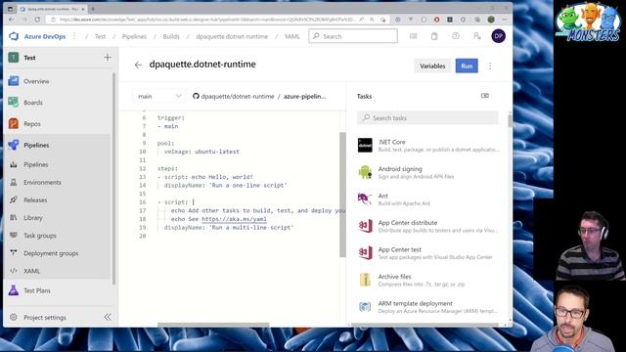The image size is (626, 352).
Task: Open Environments in the sidebar
Action: coord(42,183)
